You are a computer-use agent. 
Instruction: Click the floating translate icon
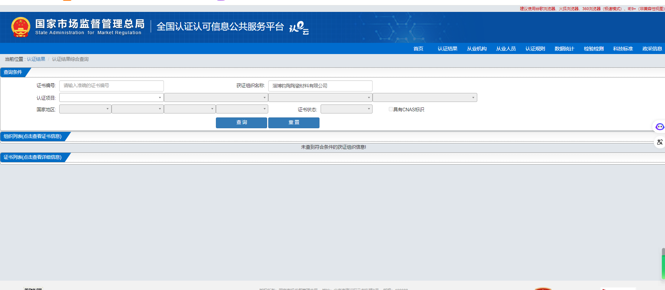click(x=660, y=142)
